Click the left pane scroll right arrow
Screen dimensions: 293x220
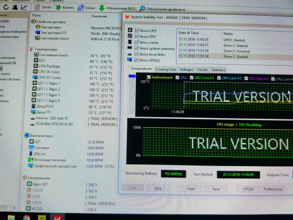pyautogui.click(x=14, y=207)
